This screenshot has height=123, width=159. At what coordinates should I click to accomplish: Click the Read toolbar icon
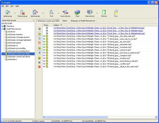coord(77,12)
